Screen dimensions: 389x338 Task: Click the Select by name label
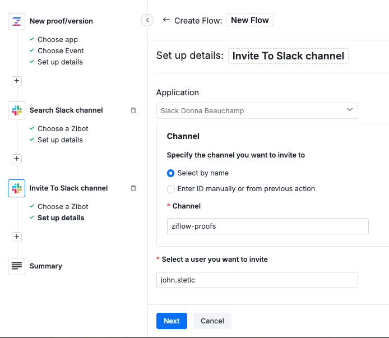(x=203, y=173)
